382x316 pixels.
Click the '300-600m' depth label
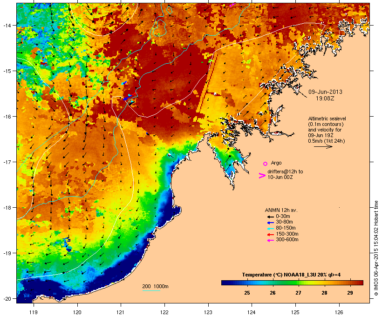[287, 240]
